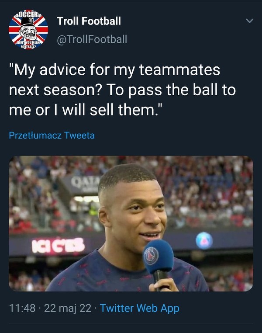Click the PSG crest on the blue microphone
Image resolution: width=262 pixels, height=333 pixels.
click(151, 256)
